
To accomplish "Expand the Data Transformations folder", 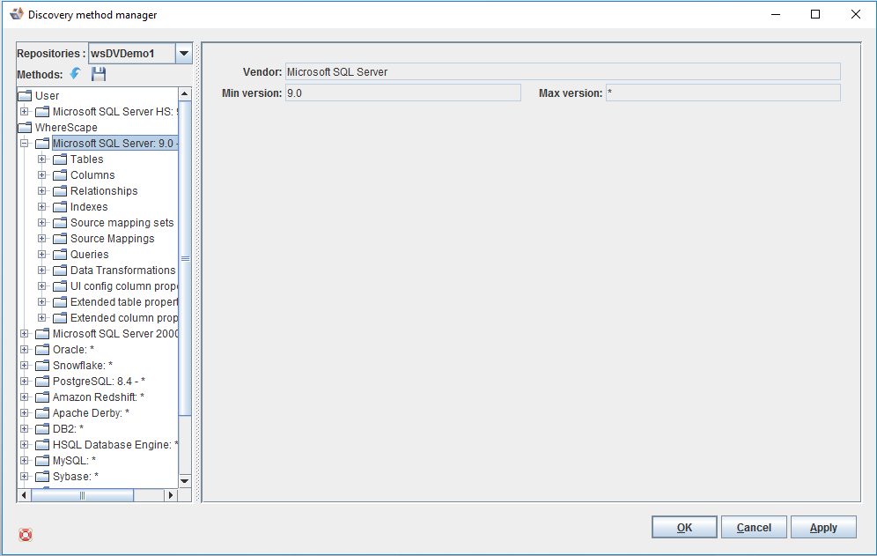I will 42,271.
